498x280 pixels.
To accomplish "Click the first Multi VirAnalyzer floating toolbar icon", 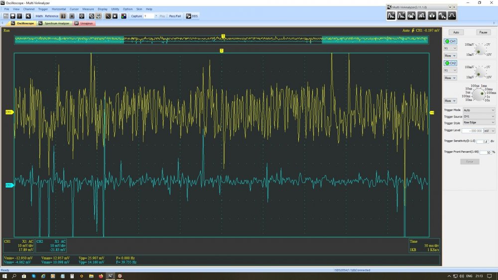I will pyautogui.click(x=391, y=15).
